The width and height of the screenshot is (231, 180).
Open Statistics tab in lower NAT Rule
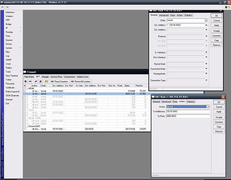[191, 102]
